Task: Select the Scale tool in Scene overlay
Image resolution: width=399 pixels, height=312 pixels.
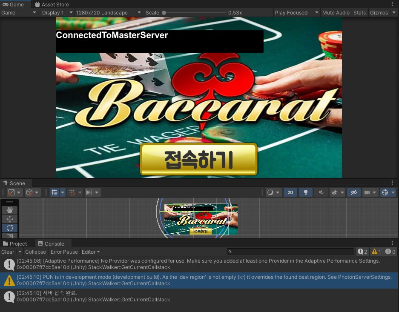Action: (x=10, y=236)
